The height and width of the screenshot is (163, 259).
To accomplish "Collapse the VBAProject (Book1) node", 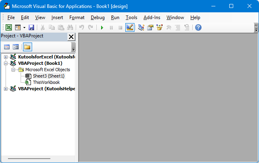I will 6,63.
